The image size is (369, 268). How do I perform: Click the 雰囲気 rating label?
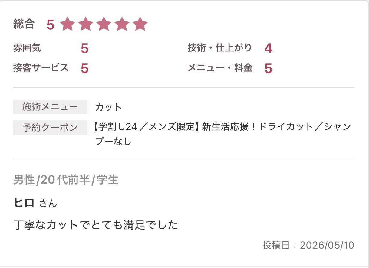(27, 48)
